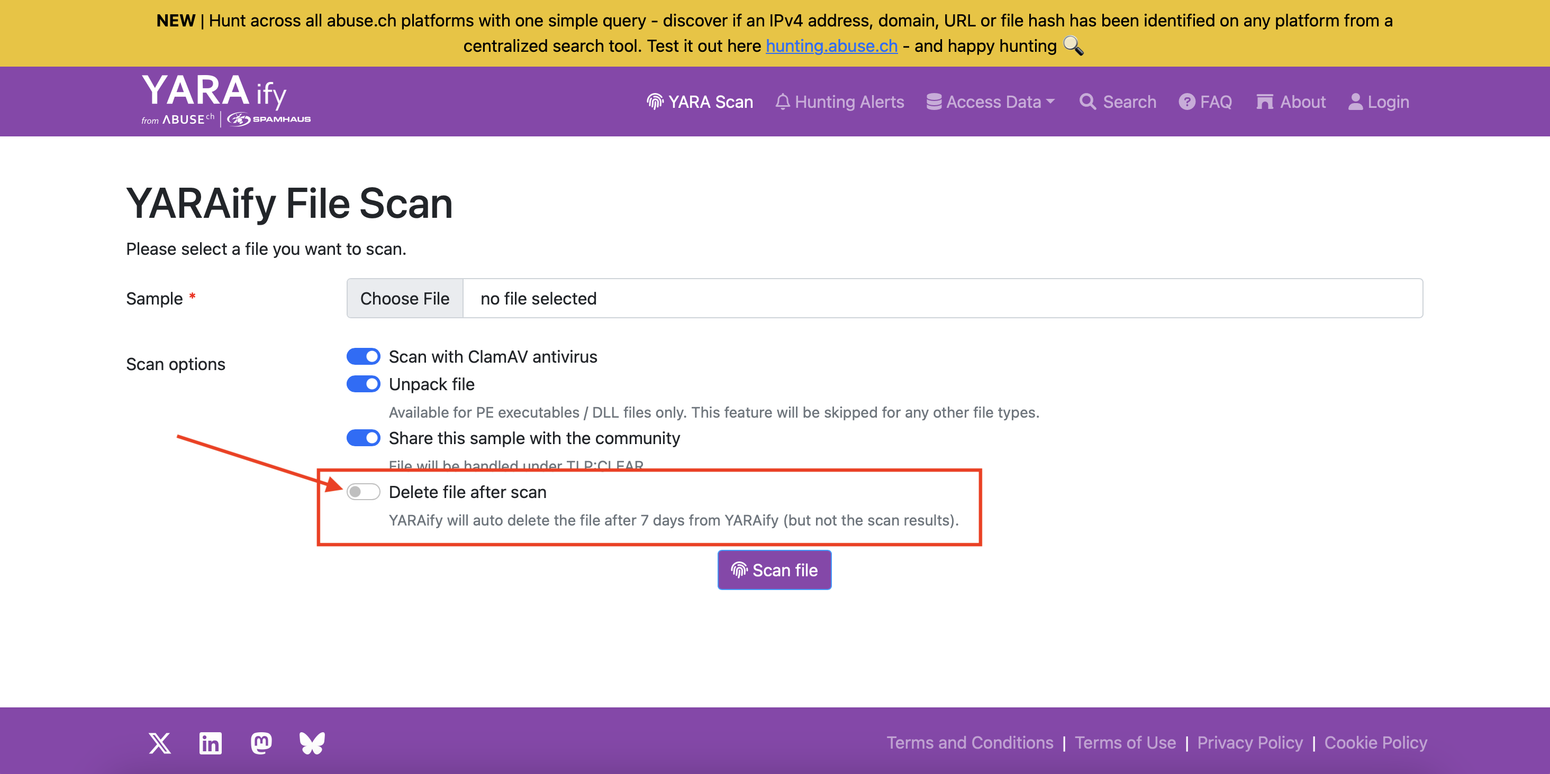1550x774 pixels.
Task: Click the Choose File button
Action: click(405, 298)
